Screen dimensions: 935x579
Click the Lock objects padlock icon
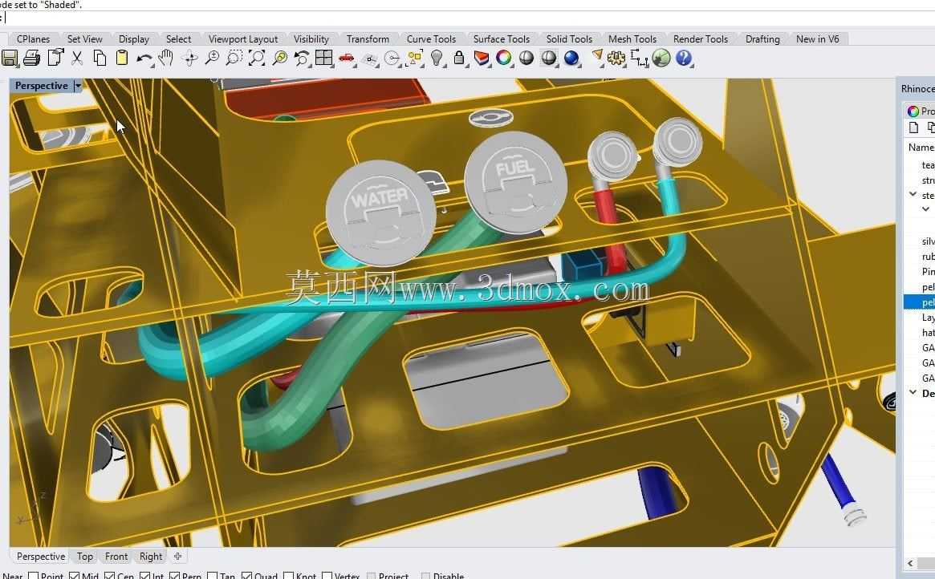tap(459, 58)
